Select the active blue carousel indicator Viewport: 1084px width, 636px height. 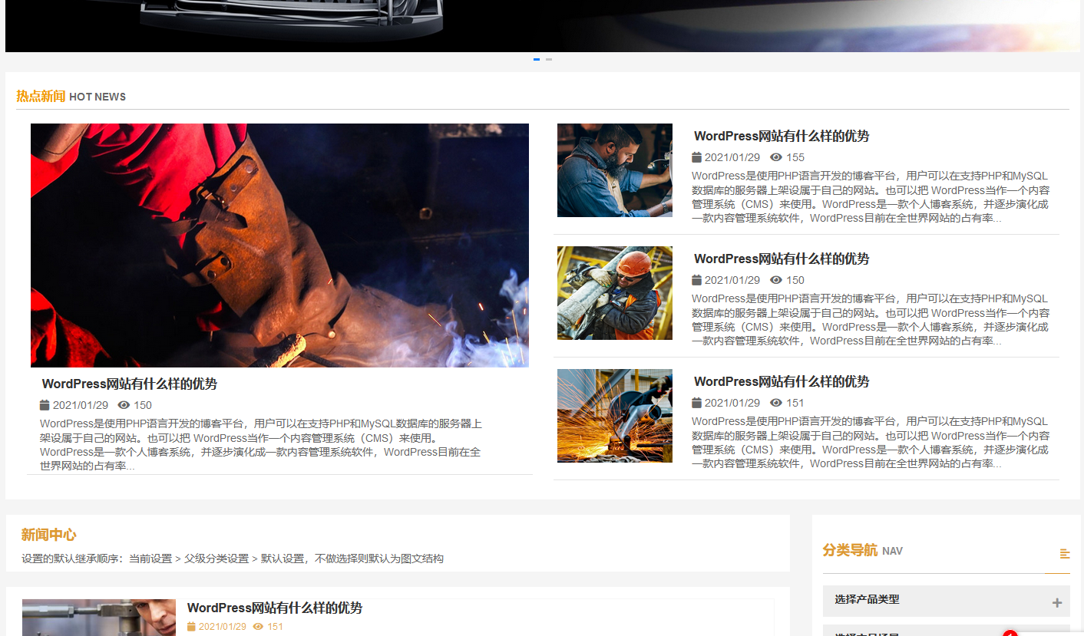click(x=536, y=59)
